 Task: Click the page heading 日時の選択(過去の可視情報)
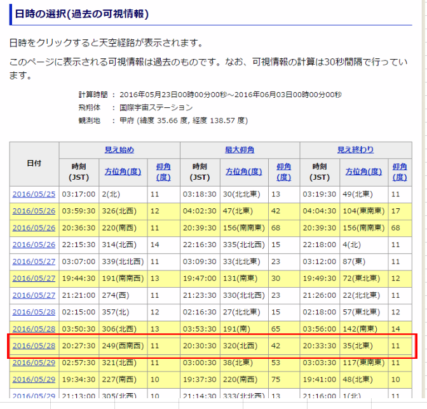click(82, 14)
